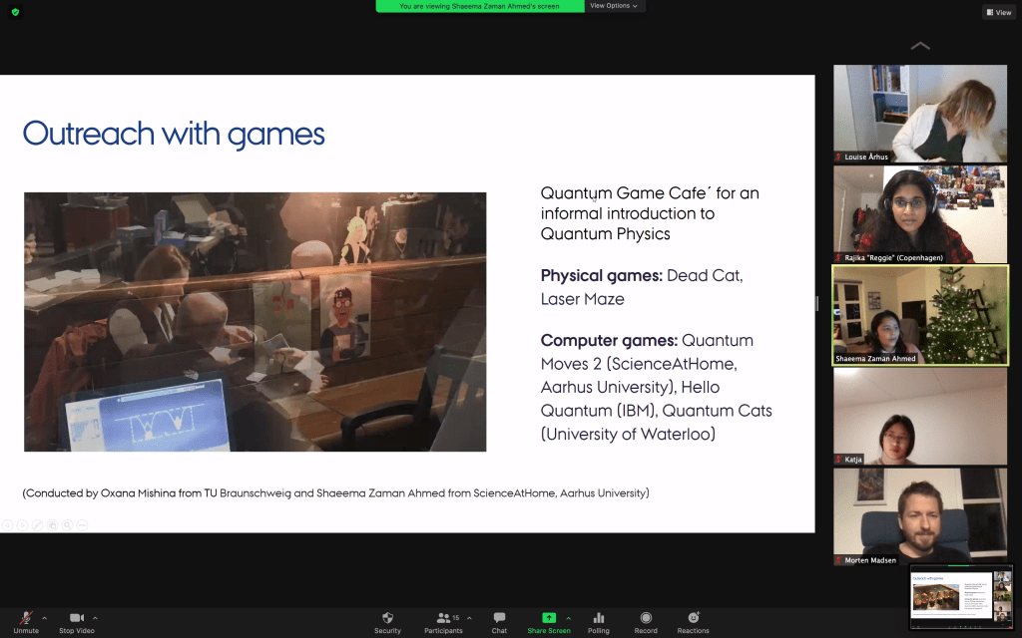The image size is (1022, 638).
Task: Click the slide zoom magnifier control
Action: [67, 525]
